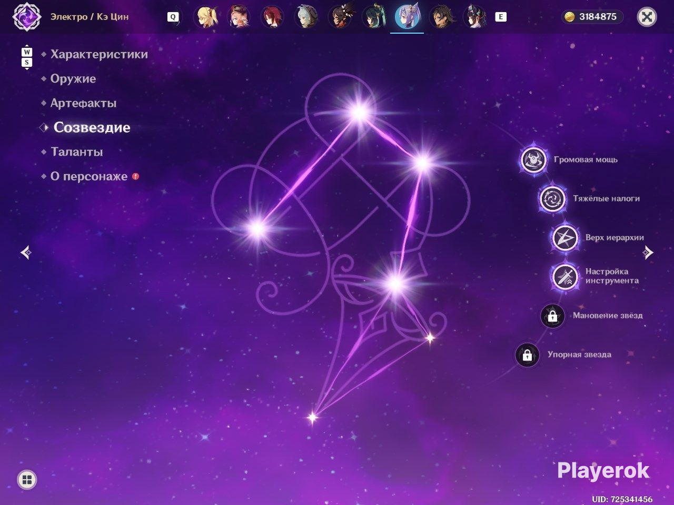The image size is (674, 505).
Task: Close the character screen with X button
Action: (647, 17)
